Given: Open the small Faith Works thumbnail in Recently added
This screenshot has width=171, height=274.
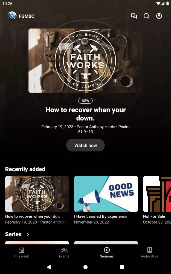Looking at the screenshot, I should point(37,194).
